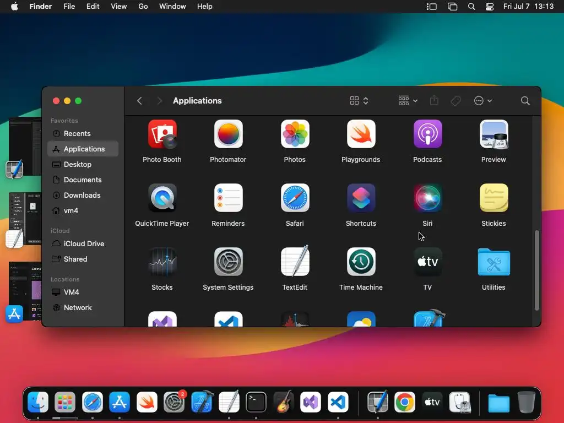Viewport: 564px width, 423px height.
Task: Open the Photomator app icon
Action: click(229, 134)
